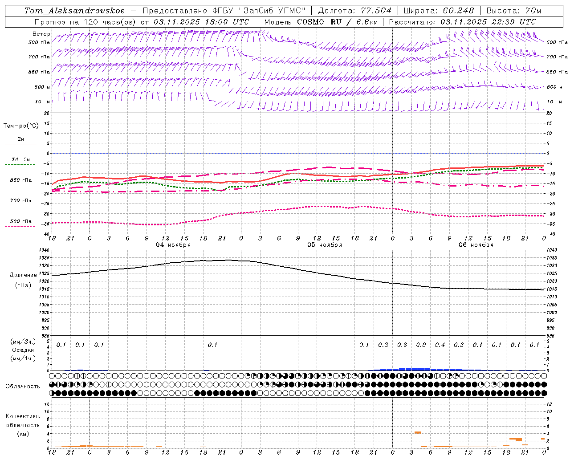The image size is (570, 456).
Task: Click the left "500 м" wind level label
Action: point(42,87)
